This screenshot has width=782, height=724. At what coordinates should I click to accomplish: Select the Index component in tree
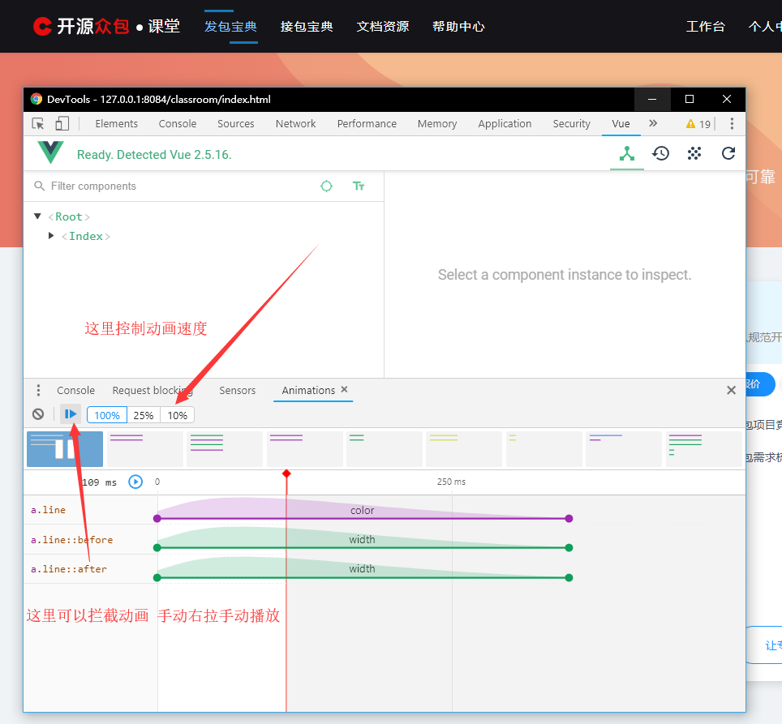point(86,236)
